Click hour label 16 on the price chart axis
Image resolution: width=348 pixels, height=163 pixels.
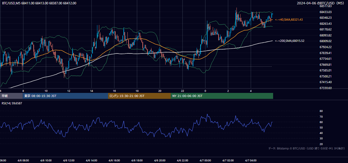pos(114,91)
